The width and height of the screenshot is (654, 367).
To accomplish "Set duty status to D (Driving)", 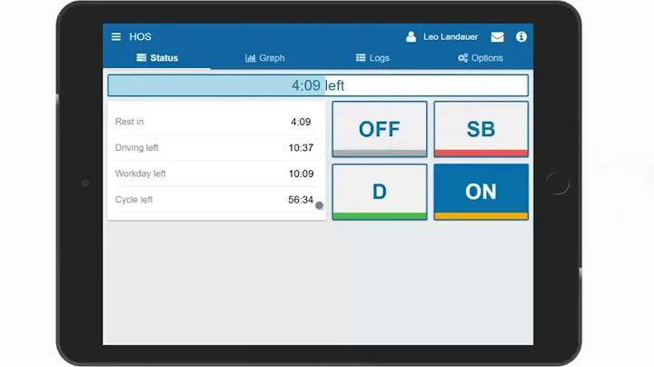I will [x=380, y=192].
